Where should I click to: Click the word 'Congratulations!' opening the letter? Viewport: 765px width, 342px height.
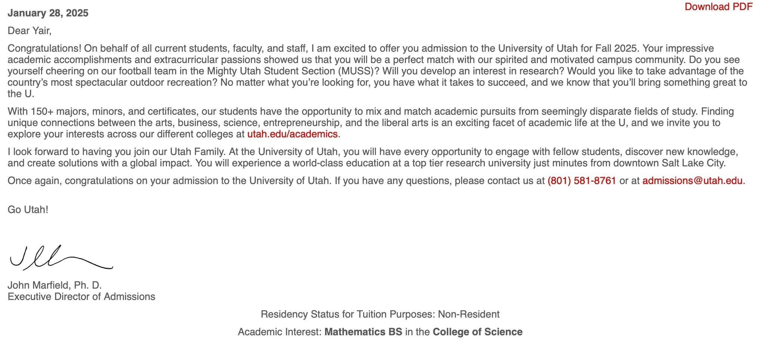(x=44, y=48)
